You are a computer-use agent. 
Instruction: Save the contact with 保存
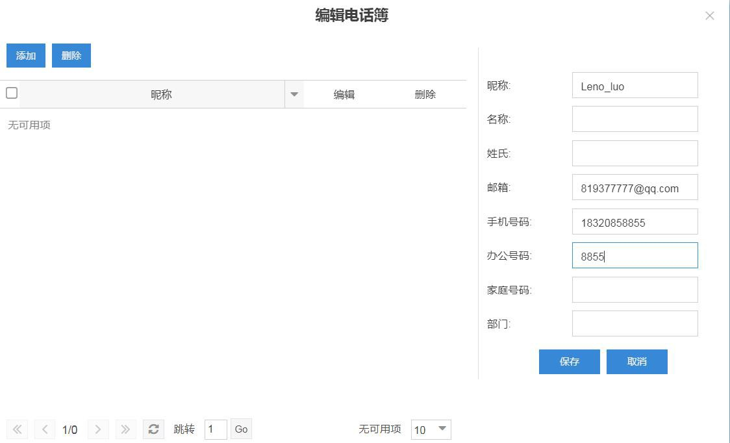pyautogui.click(x=569, y=362)
